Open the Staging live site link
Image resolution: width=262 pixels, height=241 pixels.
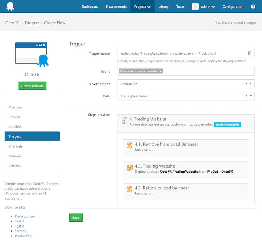[x=20, y=231]
